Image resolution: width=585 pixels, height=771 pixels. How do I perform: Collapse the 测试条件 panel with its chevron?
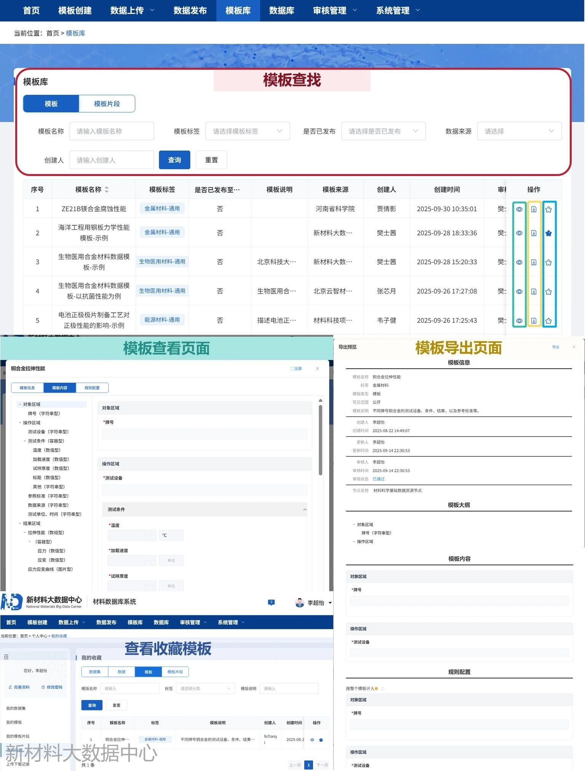pyautogui.click(x=305, y=510)
